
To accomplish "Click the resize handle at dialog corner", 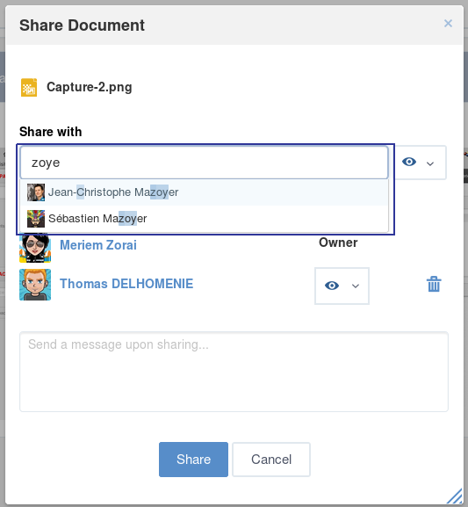I will click(455, 496).
